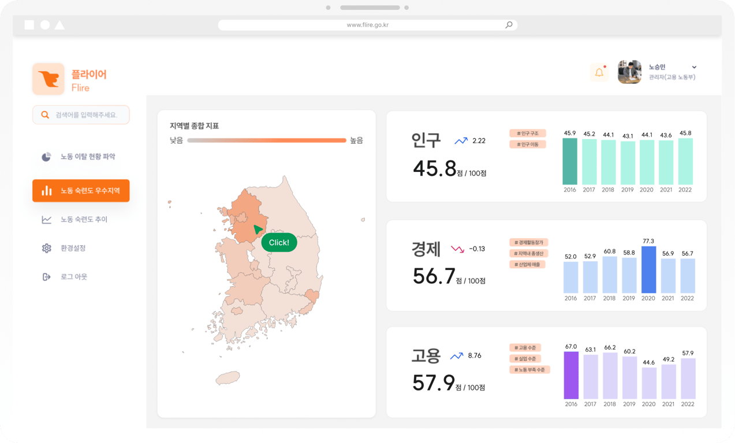The width and height of the screenshot is (735, 443).
Task: Click the dark purple 2016 bar in 고용 chart
Action: 571,376
